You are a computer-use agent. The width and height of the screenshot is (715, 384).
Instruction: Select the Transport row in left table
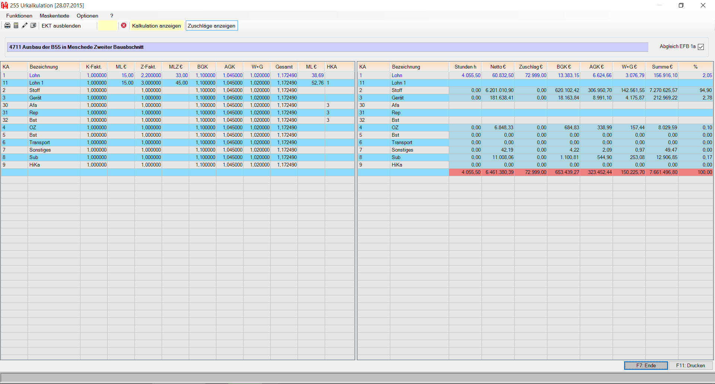[x=39, y=142]
